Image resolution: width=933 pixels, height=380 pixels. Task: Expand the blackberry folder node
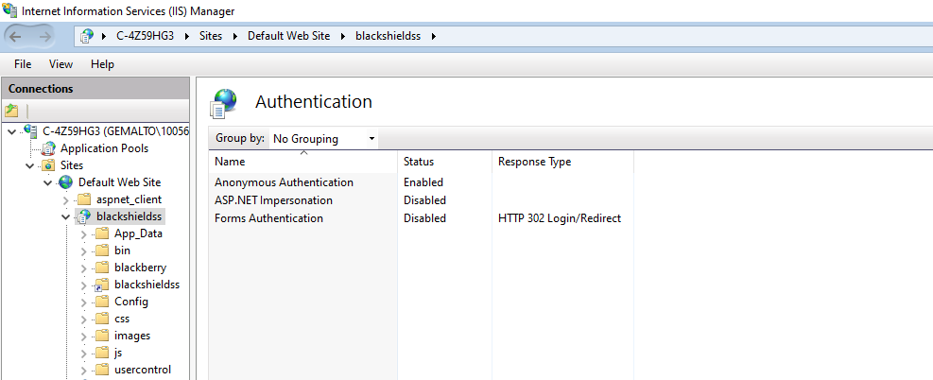(84, 268)
